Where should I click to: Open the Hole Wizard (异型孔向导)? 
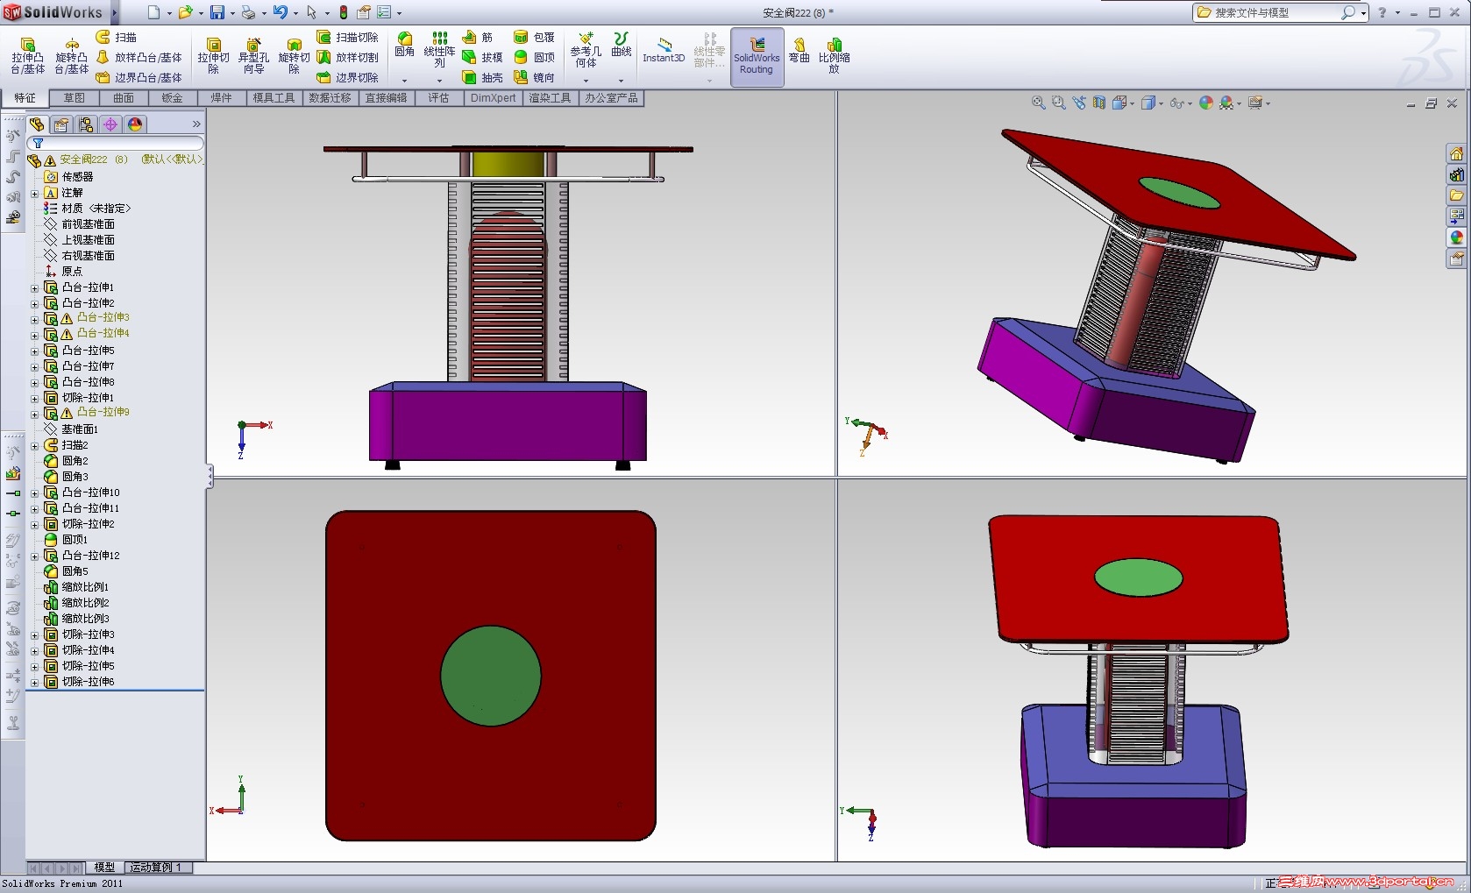[x=253, y=55]
